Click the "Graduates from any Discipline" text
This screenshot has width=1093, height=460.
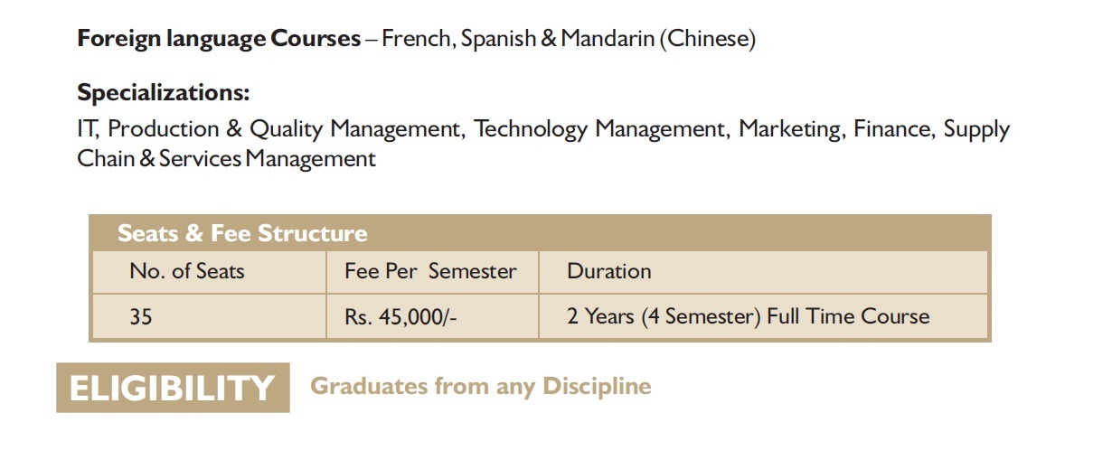(x=480, y=387)
